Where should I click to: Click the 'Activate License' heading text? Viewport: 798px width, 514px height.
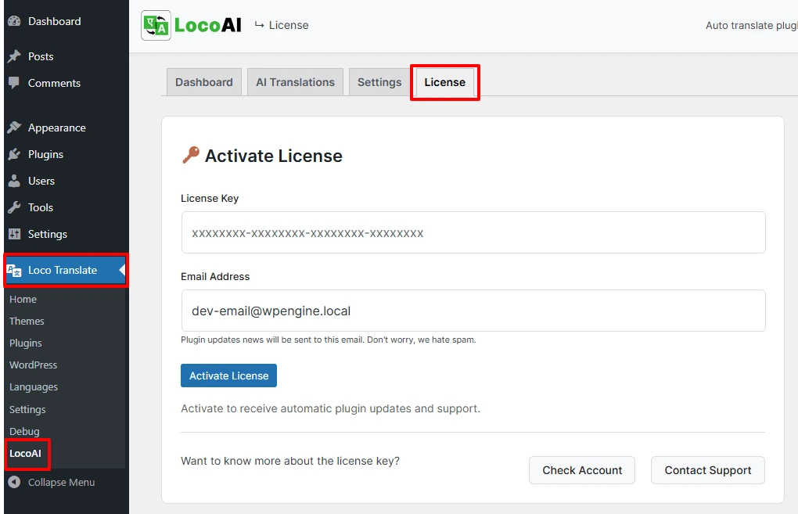274,156
